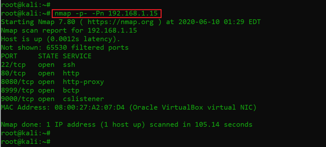
Task: Click the 22/tcp port entry
Action: 13,65
